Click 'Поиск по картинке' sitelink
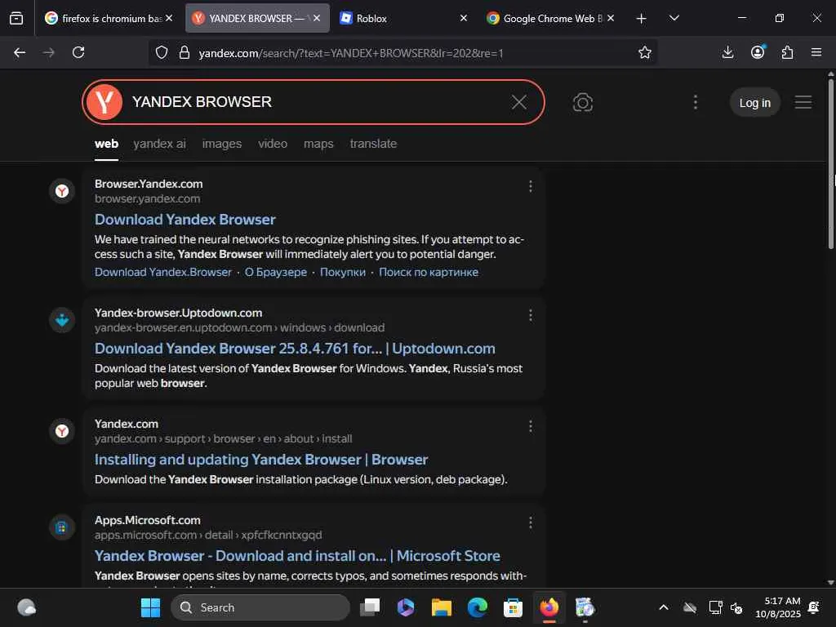The width and height of the screenshot is (836, 627). 429,272
